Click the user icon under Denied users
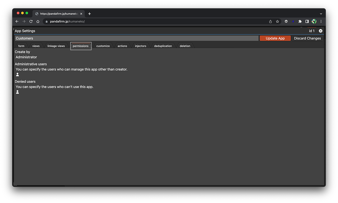The image size is (338, 203). click(17, 92)
